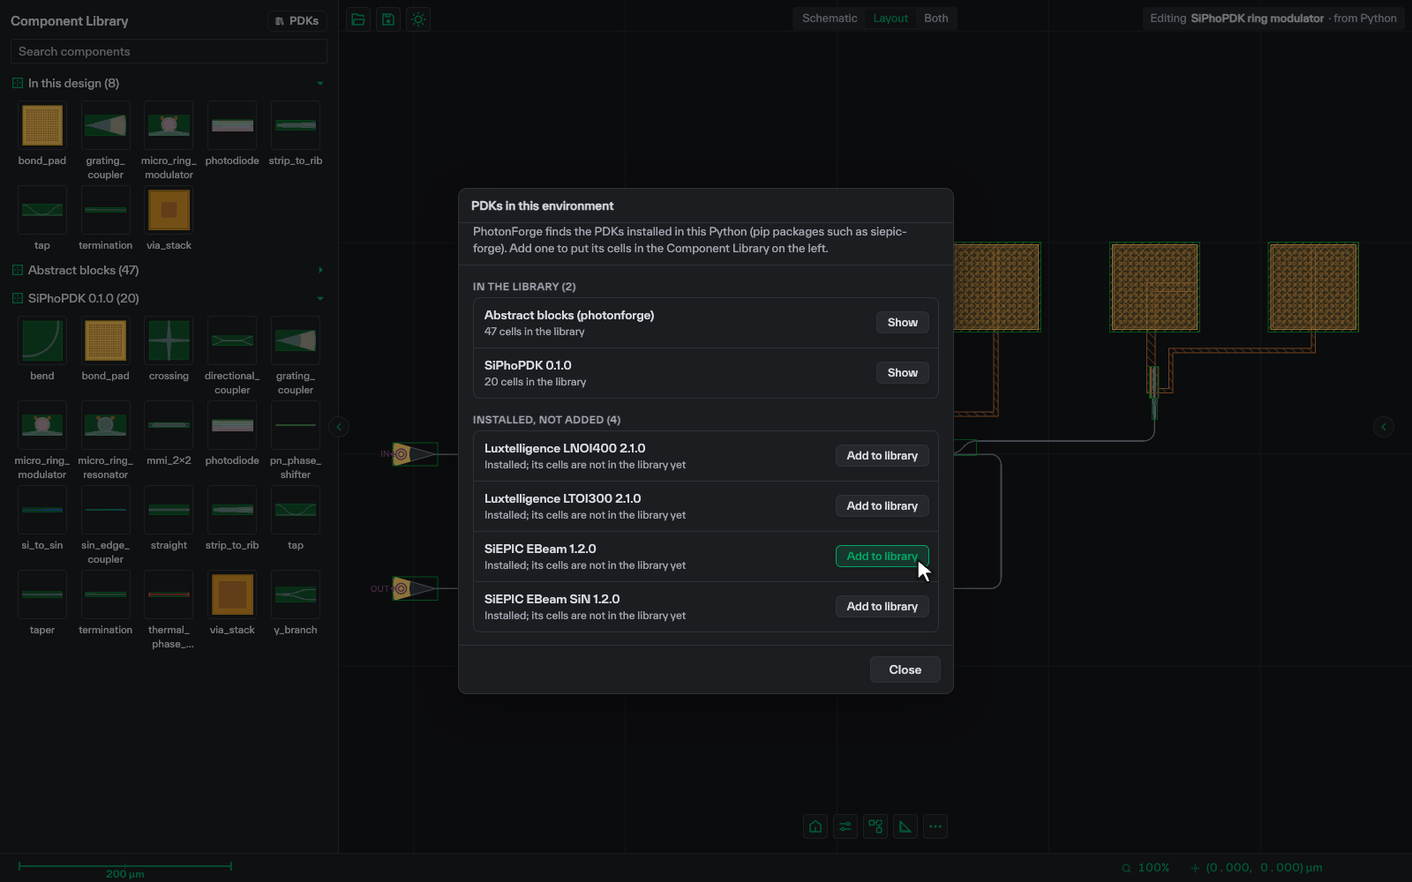Image resolution: width=1412 pixels, height=882 pixels.
Task: Select the via_stack thumbnail in this design
Action: (169, 210)
